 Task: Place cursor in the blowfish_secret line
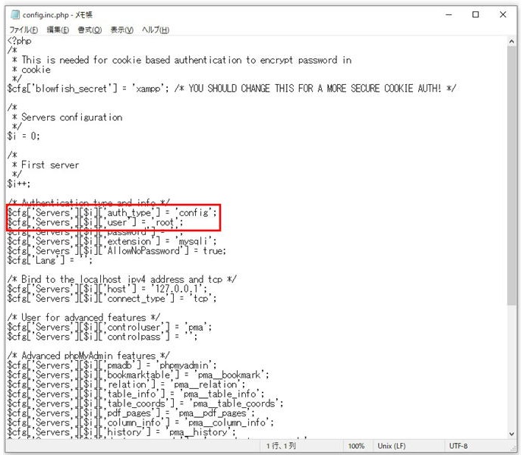(228, 89)
